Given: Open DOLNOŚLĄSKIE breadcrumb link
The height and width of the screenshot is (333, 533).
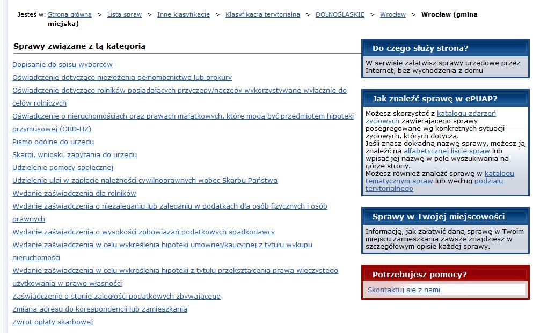Looking at the screenshot, I should click(340, 14).
